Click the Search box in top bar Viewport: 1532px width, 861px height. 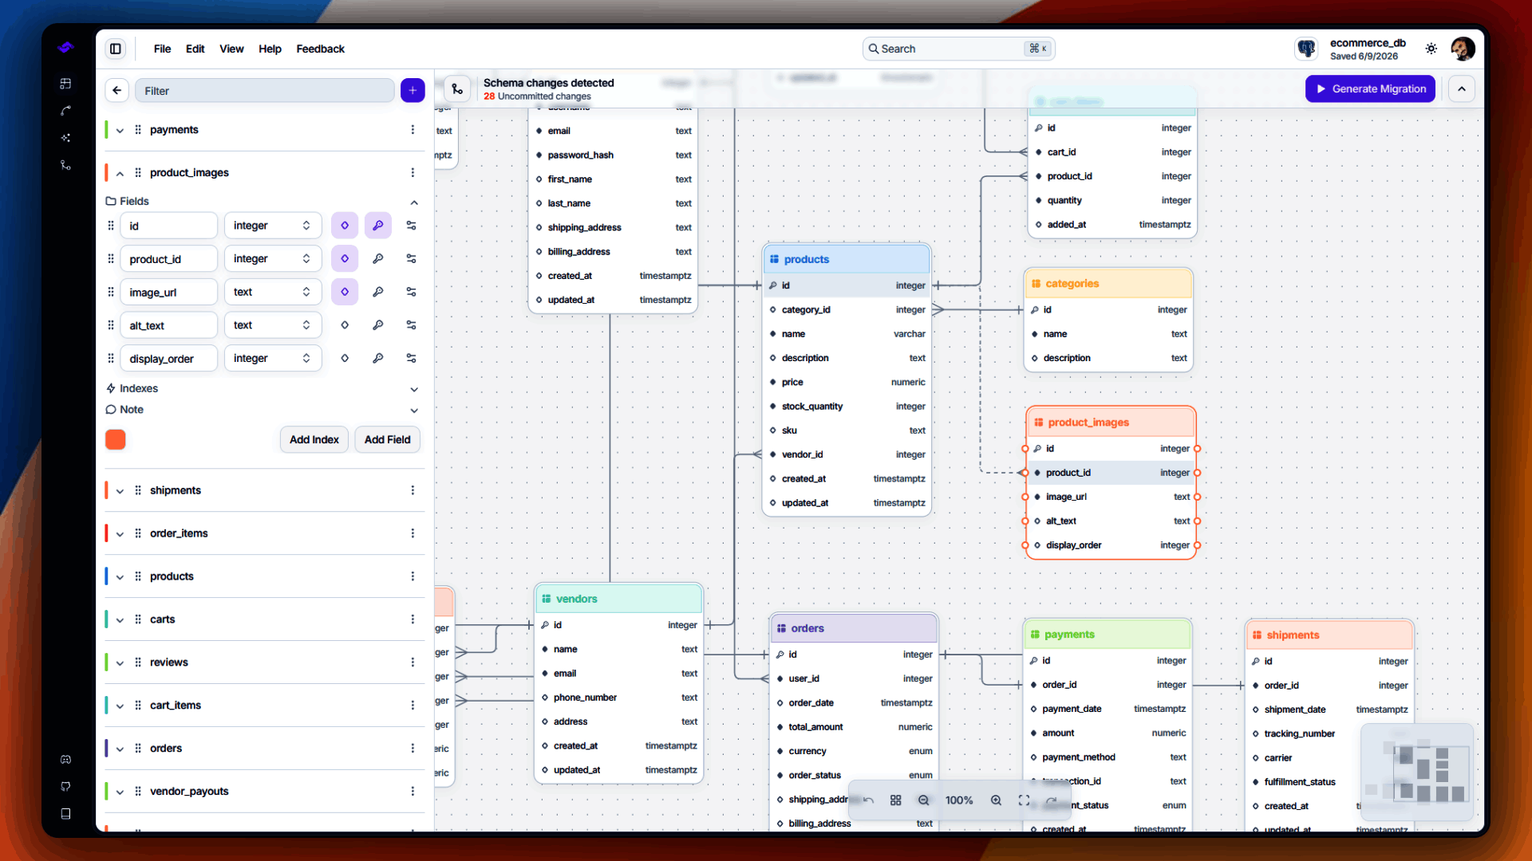pos(958,49)
